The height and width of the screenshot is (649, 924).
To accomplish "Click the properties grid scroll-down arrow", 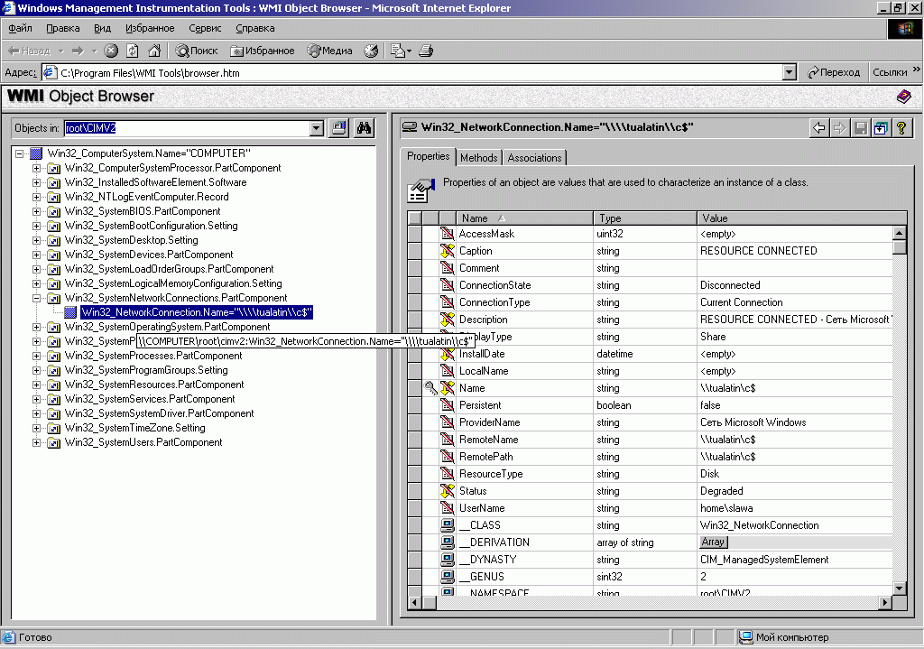I will (900, 588).
